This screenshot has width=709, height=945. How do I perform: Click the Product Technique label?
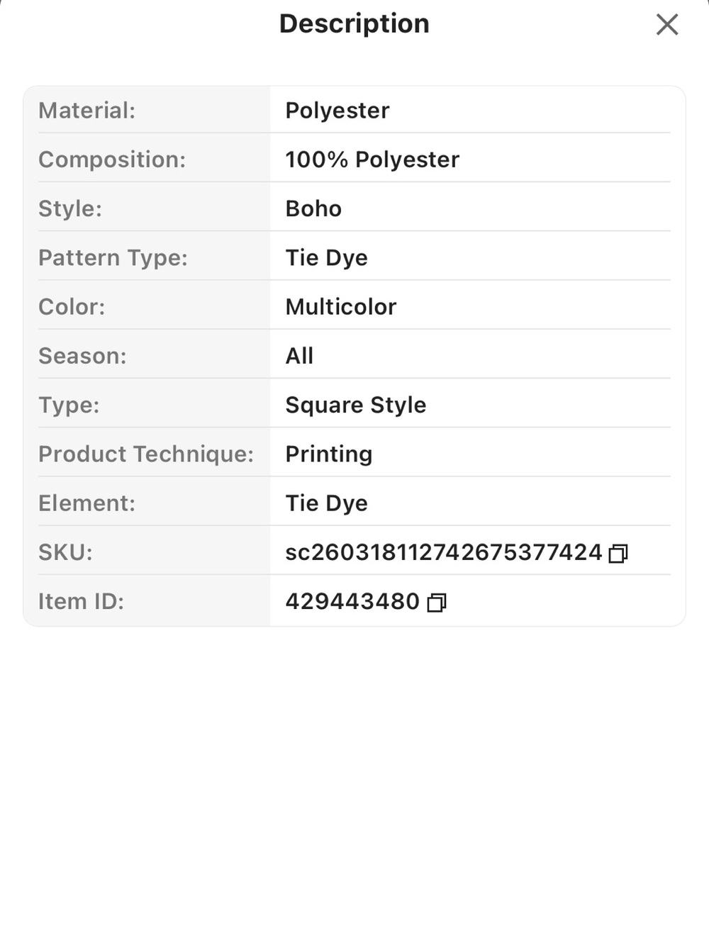146,454
